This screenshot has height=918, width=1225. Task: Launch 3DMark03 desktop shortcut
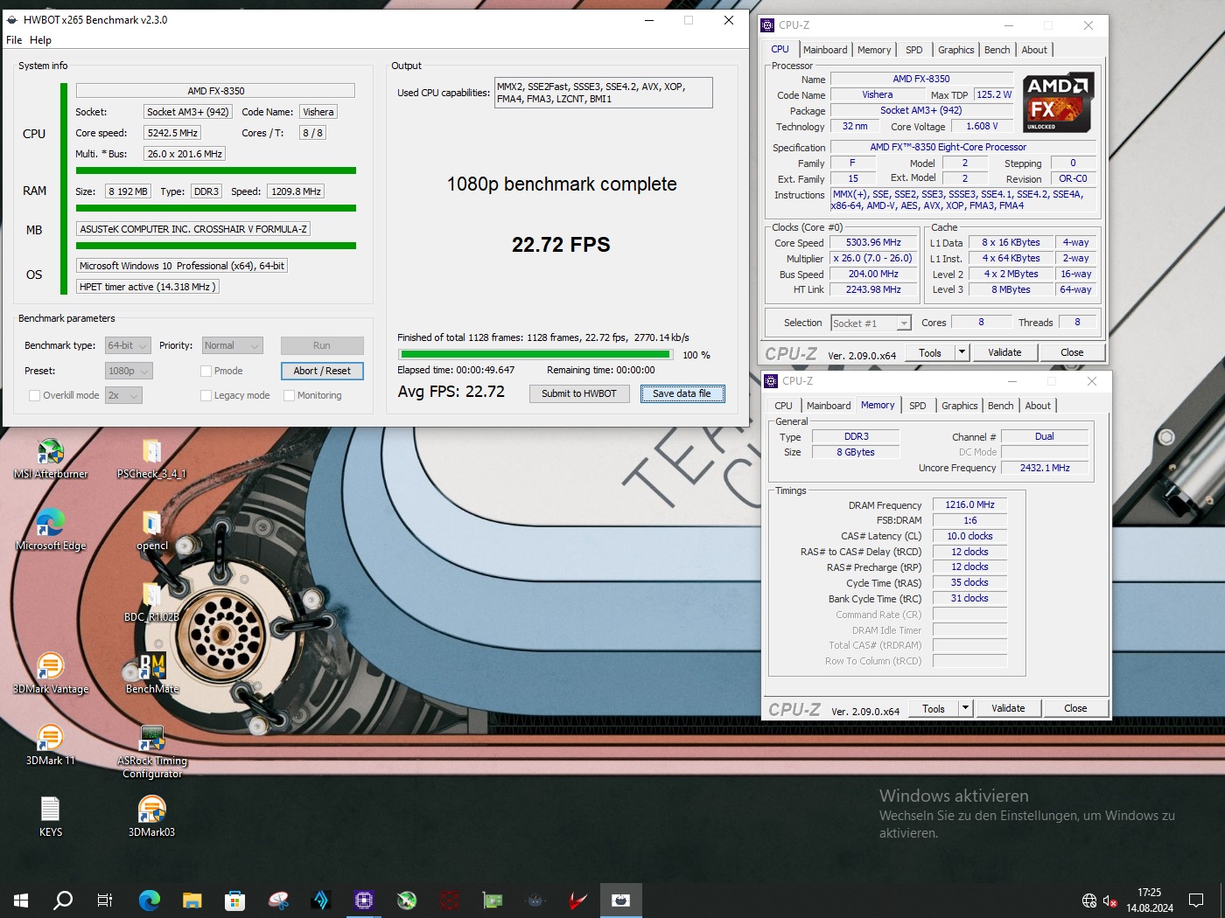(151, 817)
